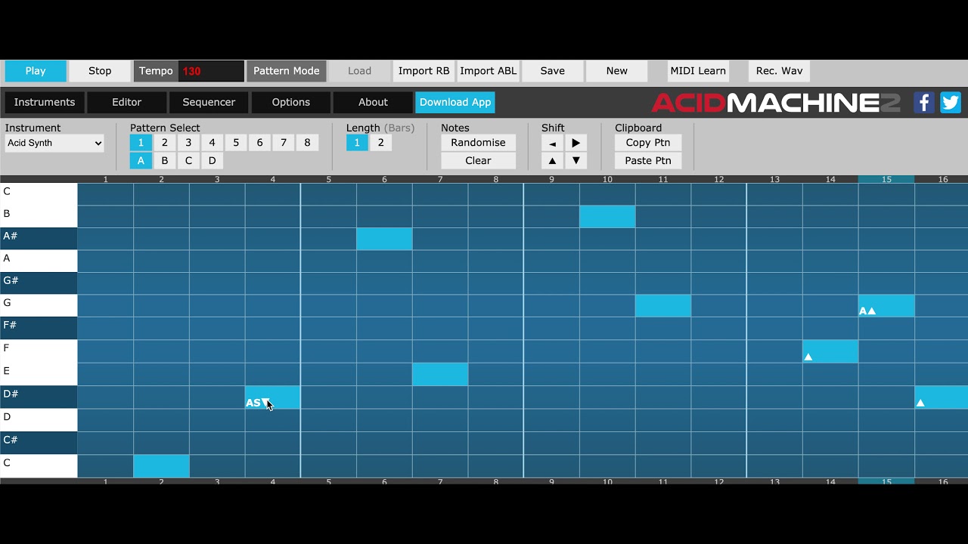Select pattern bank D
Image resolution: width=968 pixels, height=544 pixels.
point(212,160)
